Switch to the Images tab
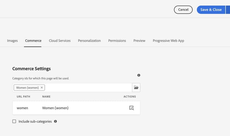230x136 pixels. 12,41
